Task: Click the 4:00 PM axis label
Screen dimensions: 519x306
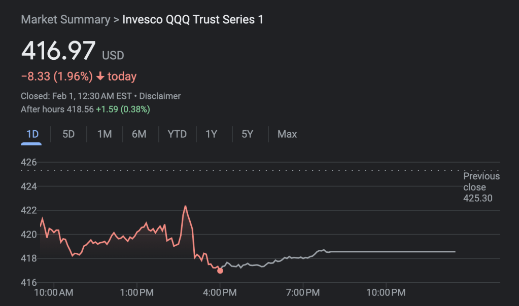Action: (x=220, y=292)
